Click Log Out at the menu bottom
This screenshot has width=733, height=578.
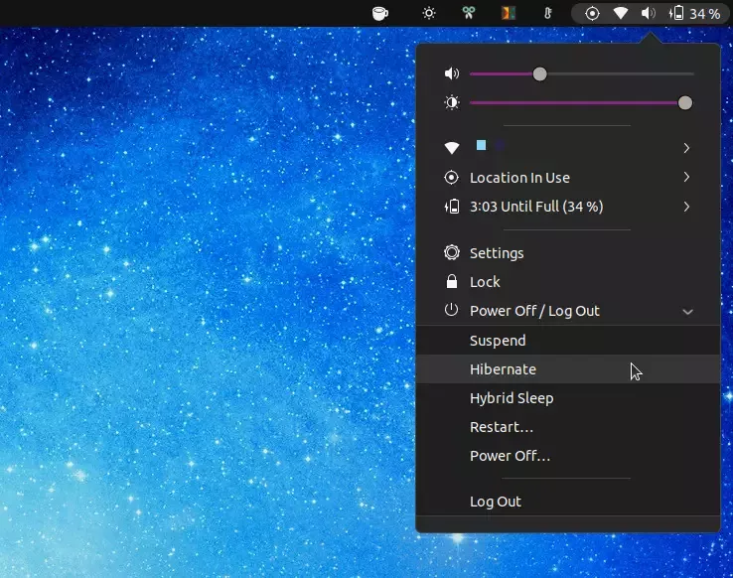567,502
